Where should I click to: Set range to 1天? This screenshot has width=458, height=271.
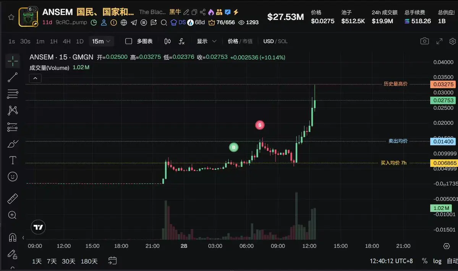37,261
